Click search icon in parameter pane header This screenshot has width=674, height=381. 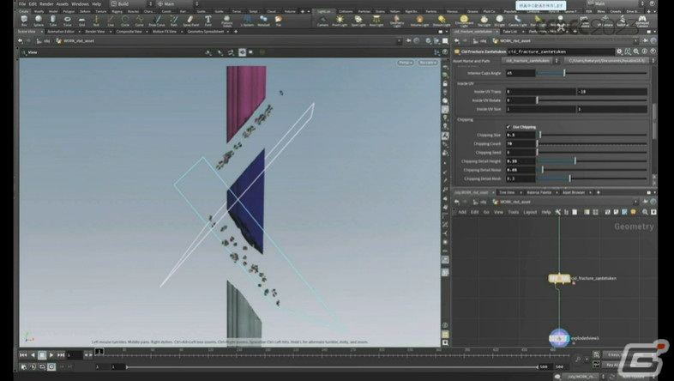tap(635, 51)
